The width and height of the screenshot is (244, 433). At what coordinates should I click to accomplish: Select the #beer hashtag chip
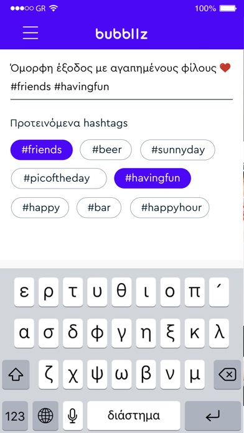tap(106, 150)
